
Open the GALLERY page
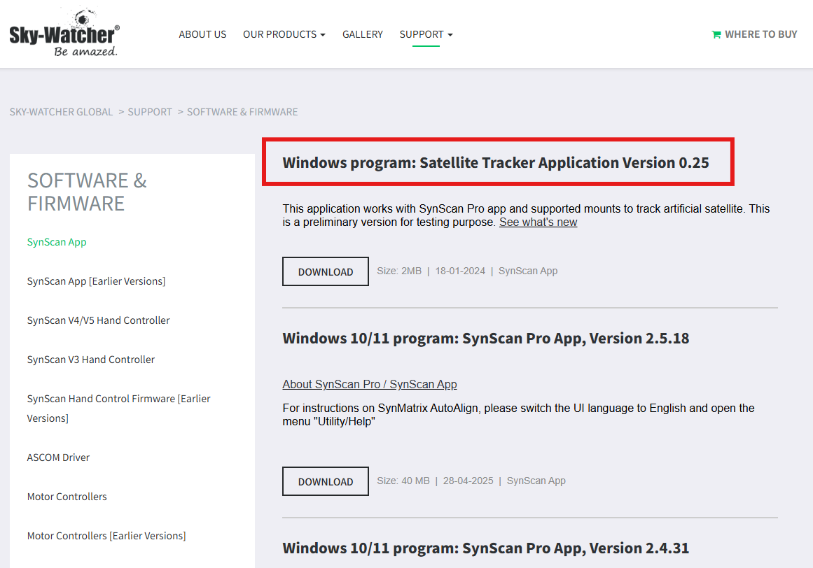[x=363, y=34]
